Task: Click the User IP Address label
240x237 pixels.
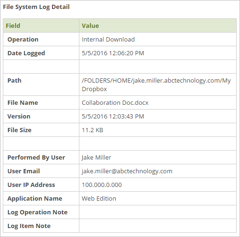Action: click(x=31, y=185)
